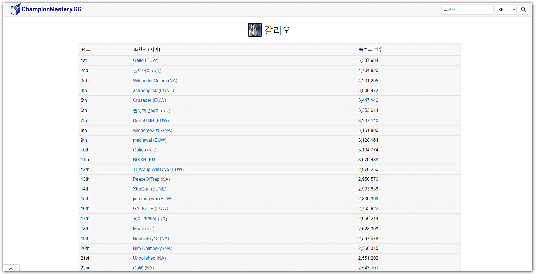The height and width of the screenshot is (275, 536).
Task: Focus the summoner name search field
Action: [x=467, y=9]
